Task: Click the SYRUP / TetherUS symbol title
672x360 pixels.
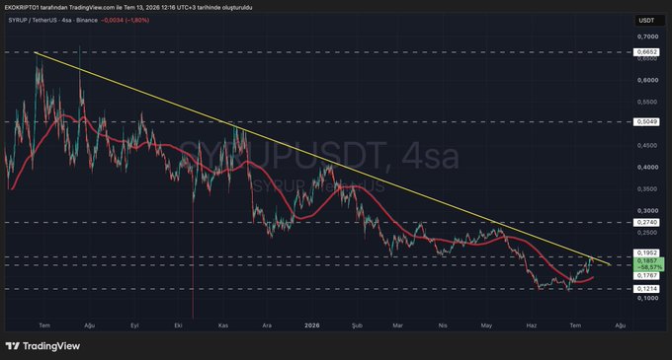Action: coord(52,20)
